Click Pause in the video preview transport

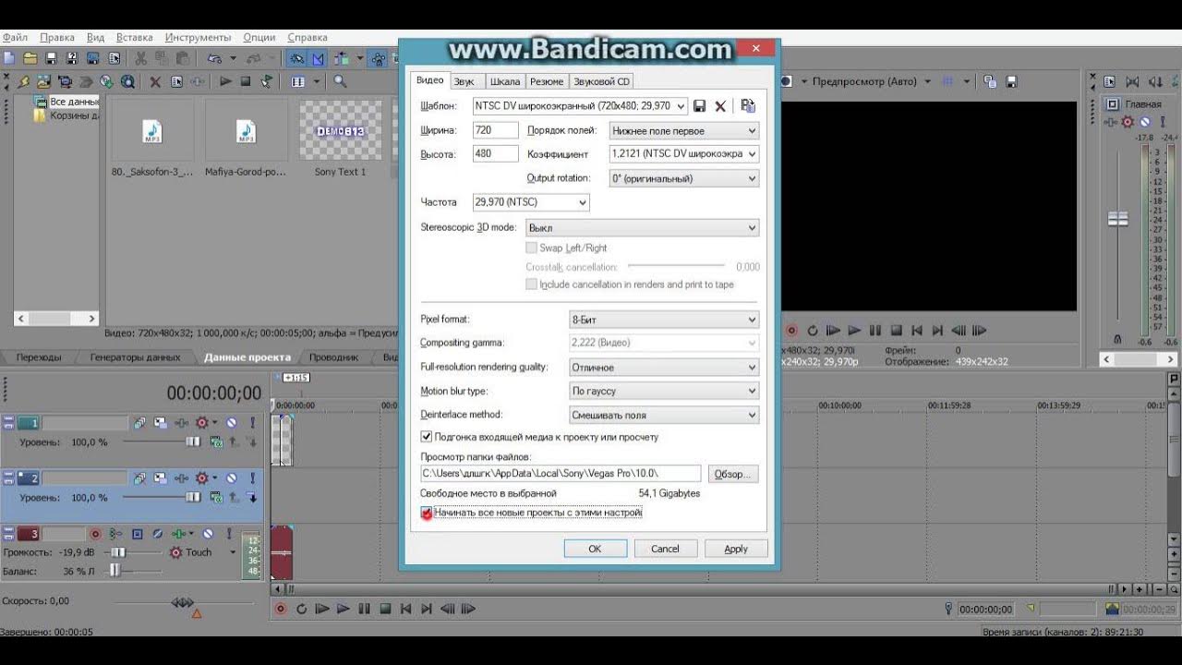pos(874,330)
